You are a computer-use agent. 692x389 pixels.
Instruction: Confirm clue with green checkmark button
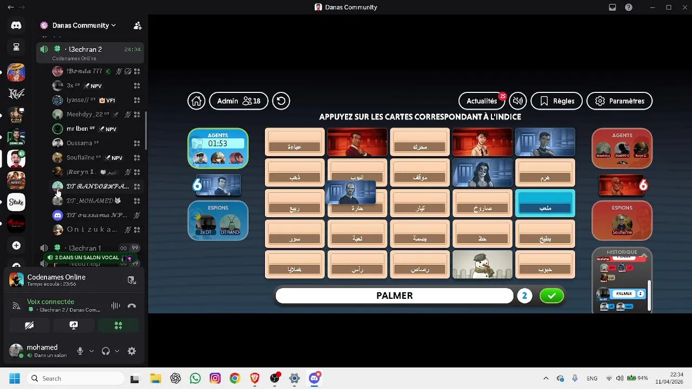(551, 296)
